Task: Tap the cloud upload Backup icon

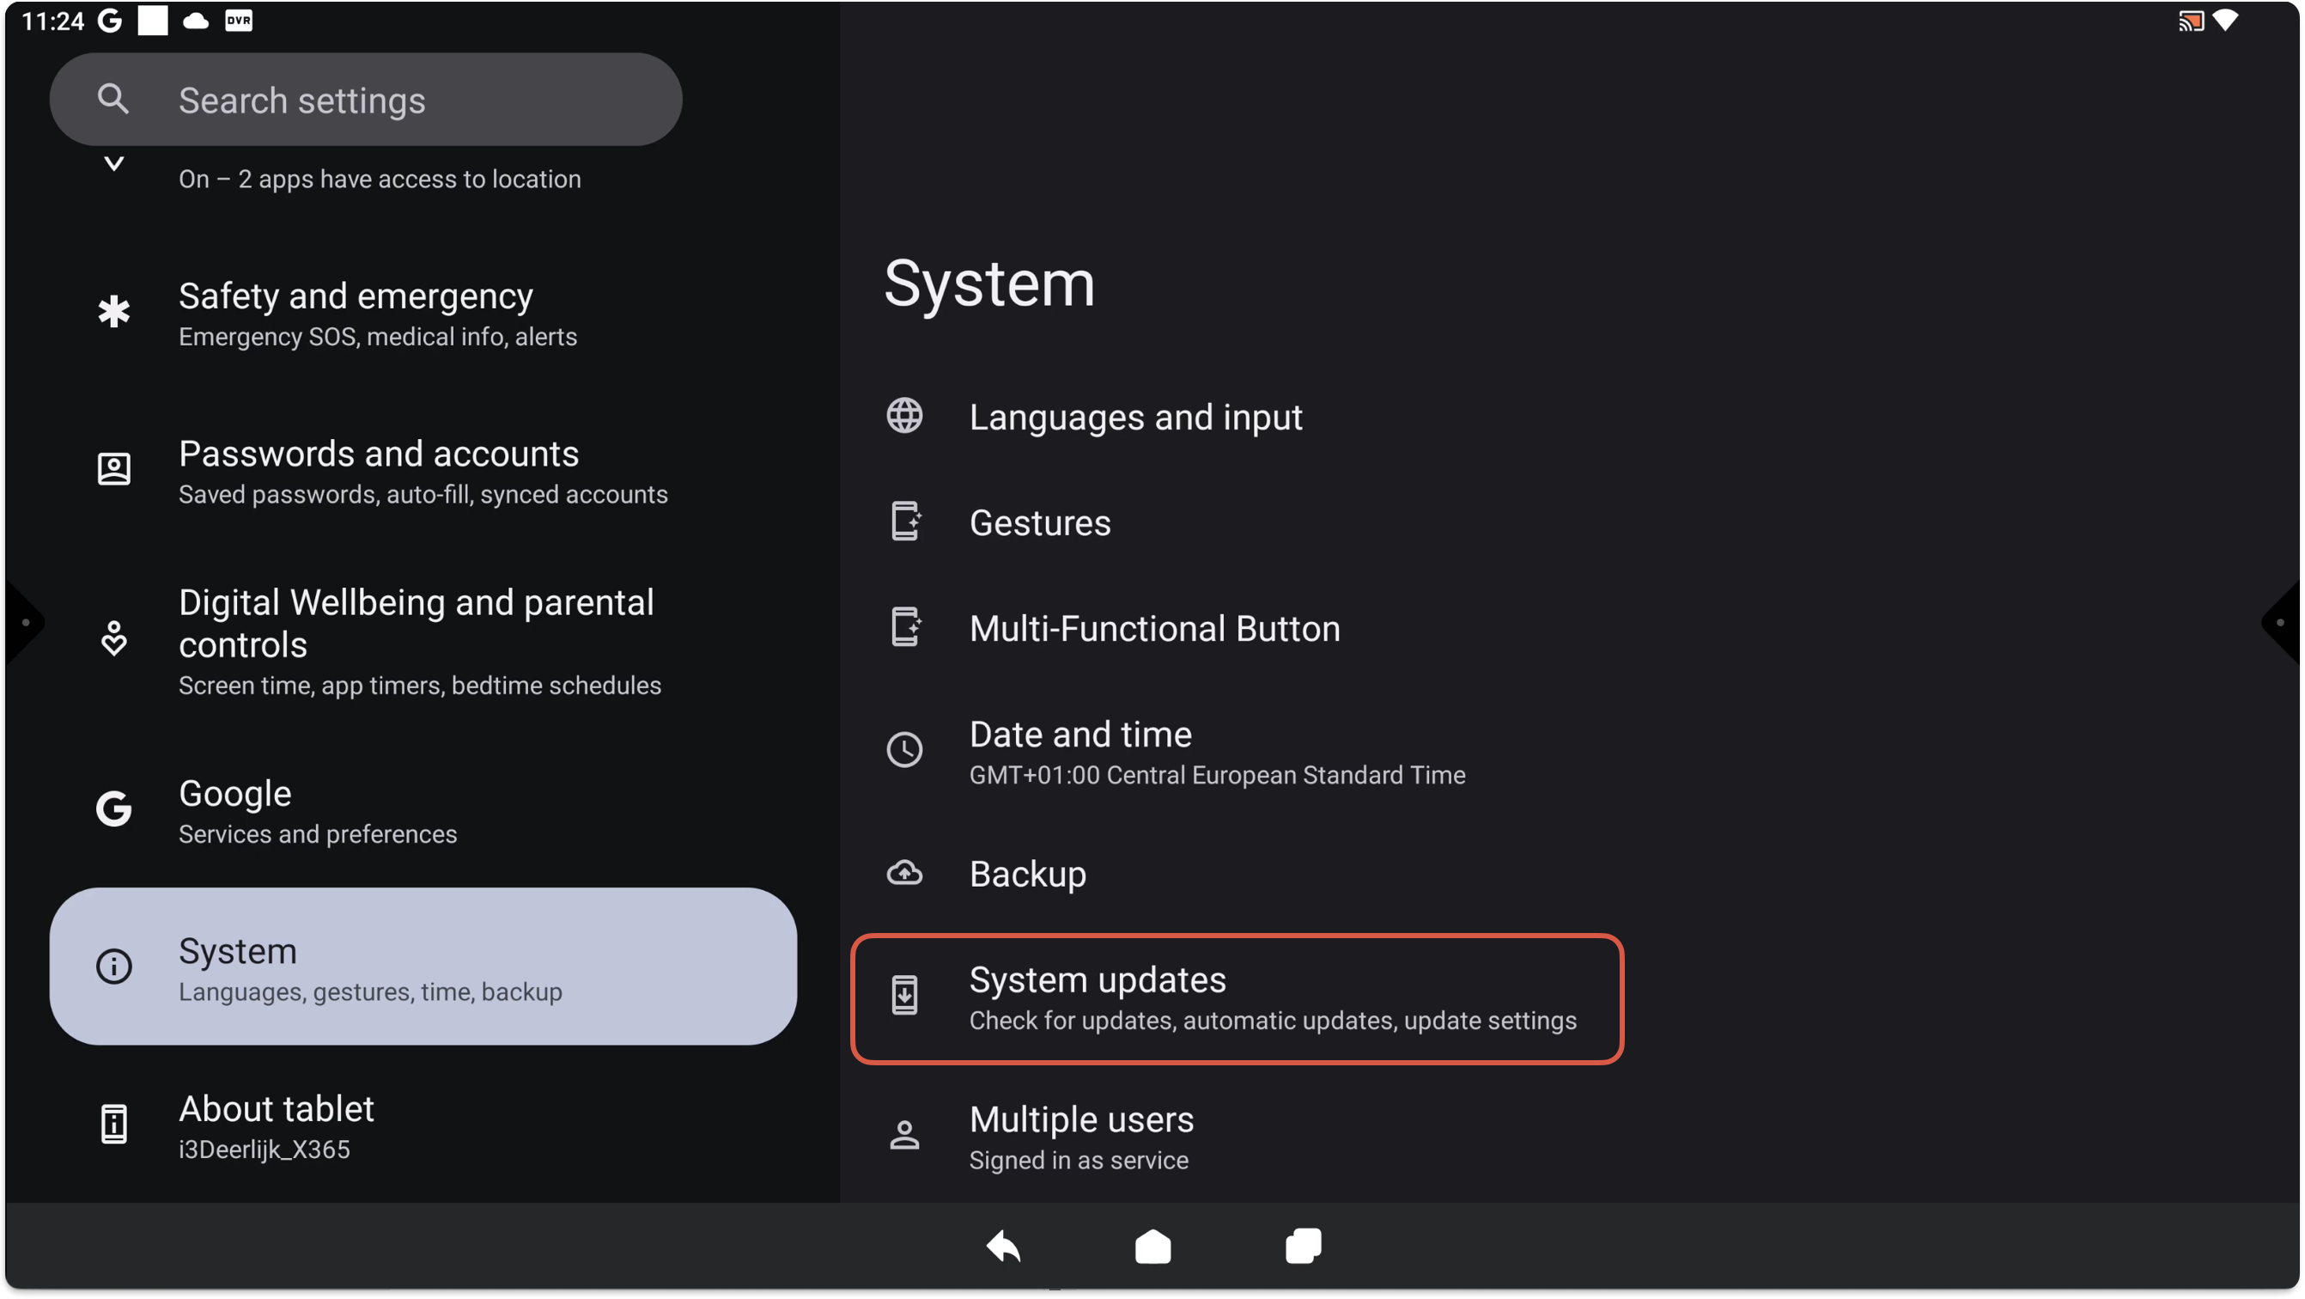Action: point(904,873)
